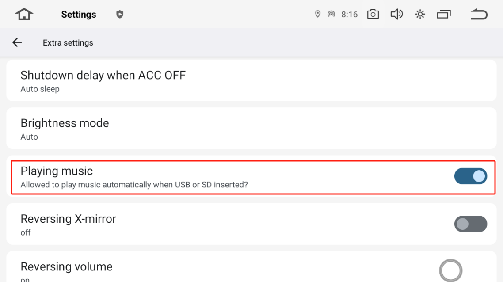Screen dimensions: 503x289
Task: Open volume control via speaker icon
Action: pos(396,14)
